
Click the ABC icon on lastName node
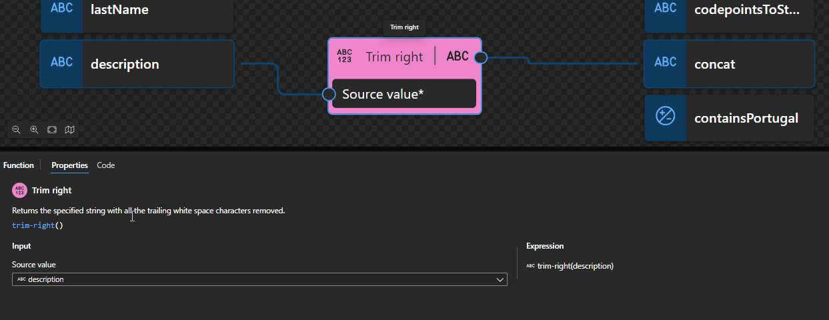tap(61, 9)
